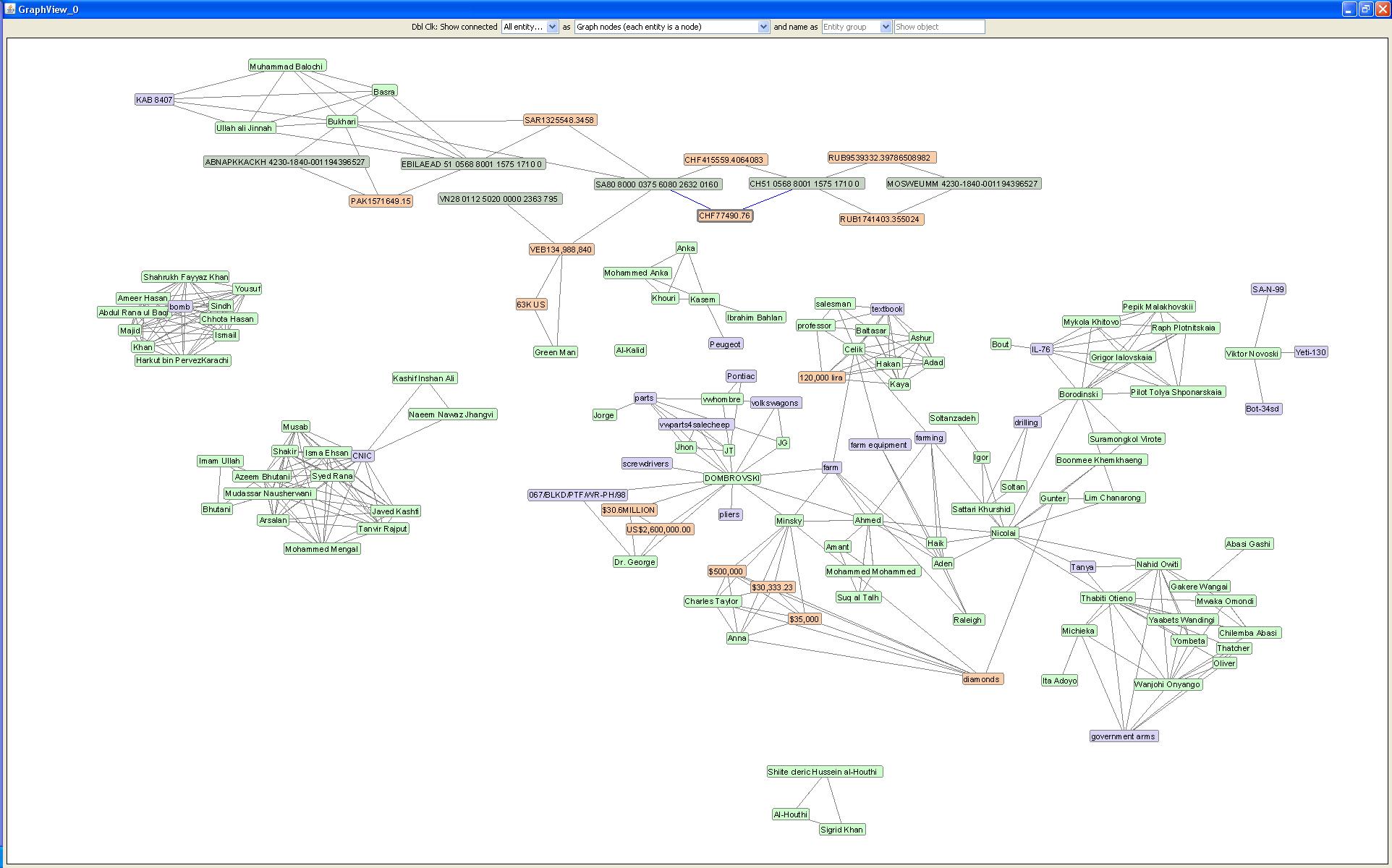The image size is (1392, 868).
Task: Select the volkswagons node
Action: coord(775,403)
